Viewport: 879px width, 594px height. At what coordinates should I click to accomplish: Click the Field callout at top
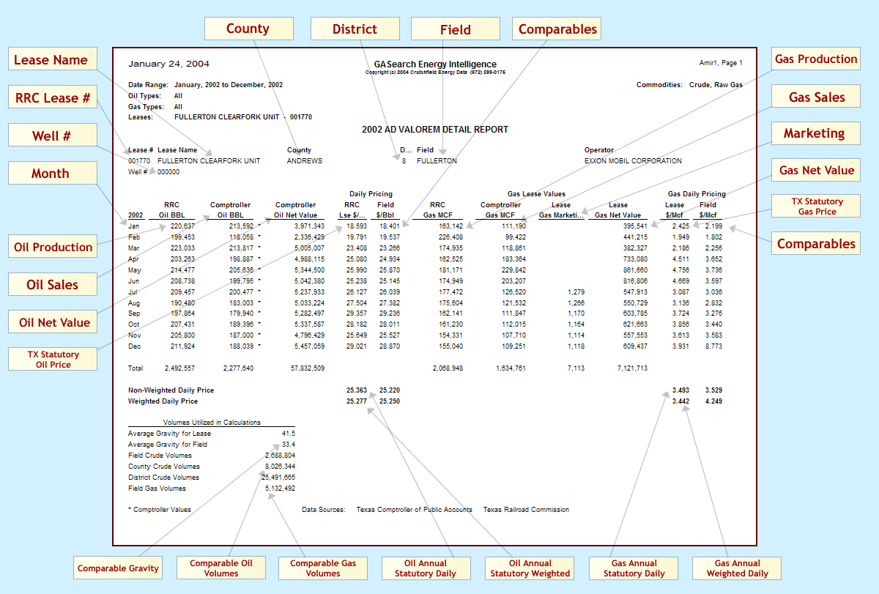tap(456, 29)
